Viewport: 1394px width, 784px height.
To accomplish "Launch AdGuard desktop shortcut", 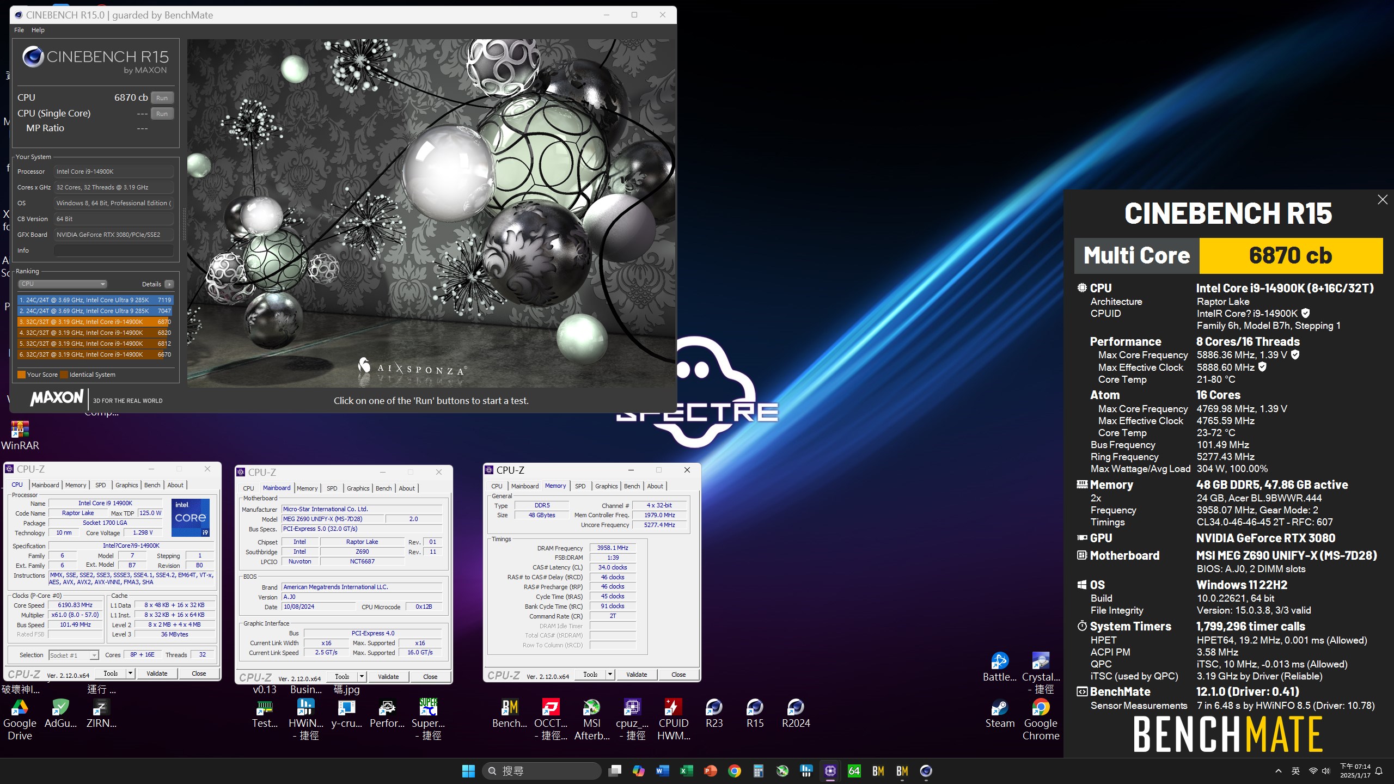I will tap(60, 714).
